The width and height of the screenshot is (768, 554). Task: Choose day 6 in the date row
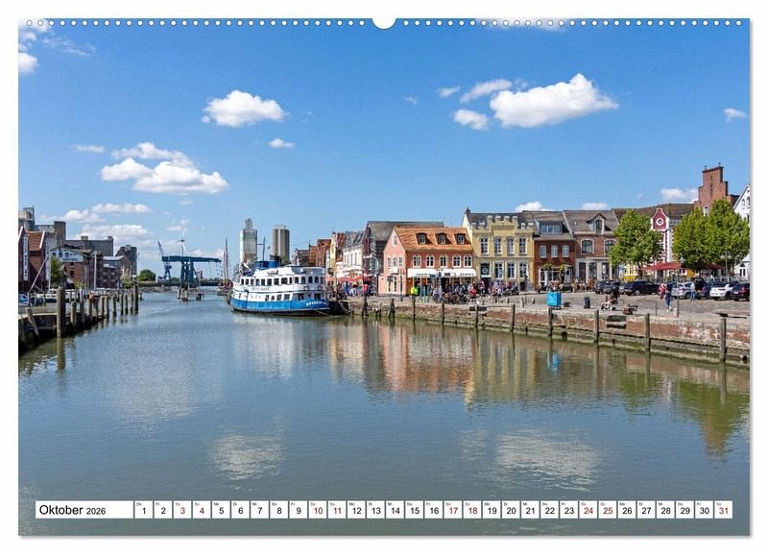(x=241, y=510)
